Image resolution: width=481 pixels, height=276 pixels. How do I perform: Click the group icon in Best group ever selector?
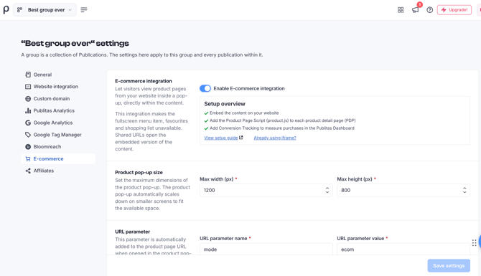coord(19,10)
